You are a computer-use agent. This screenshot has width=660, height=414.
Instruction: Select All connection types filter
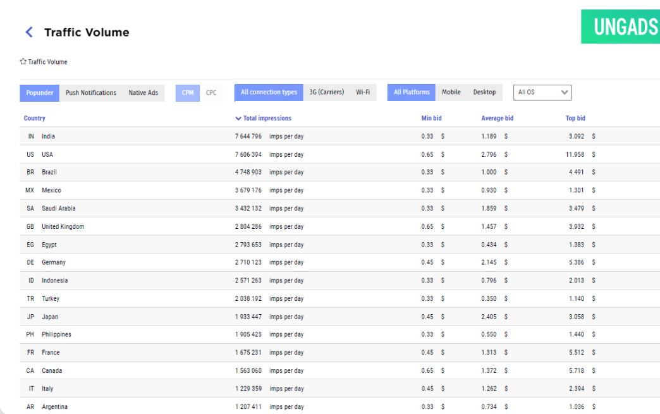tap(269, 92)
